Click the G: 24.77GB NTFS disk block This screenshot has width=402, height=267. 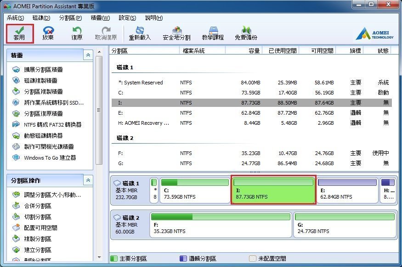345,225
